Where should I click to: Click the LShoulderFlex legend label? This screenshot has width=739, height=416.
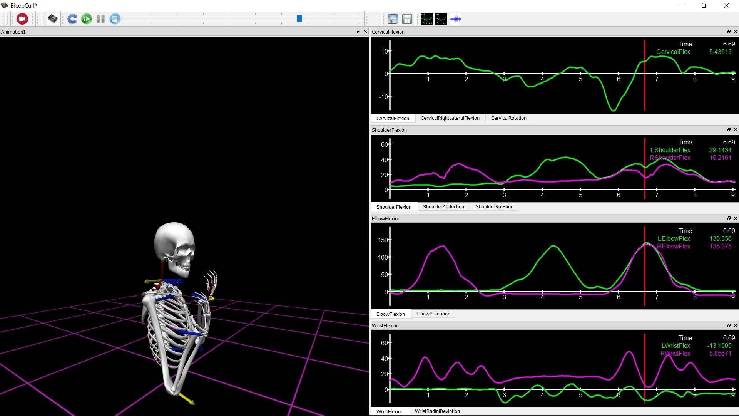[670, 150]
